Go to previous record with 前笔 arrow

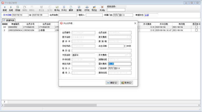pos(5,8)
